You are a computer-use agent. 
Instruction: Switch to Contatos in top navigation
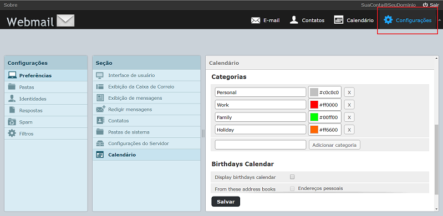click(313, 20)
